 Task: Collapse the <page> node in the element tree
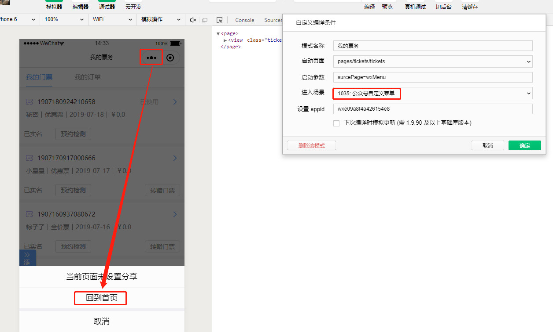(x=218, y=33)
